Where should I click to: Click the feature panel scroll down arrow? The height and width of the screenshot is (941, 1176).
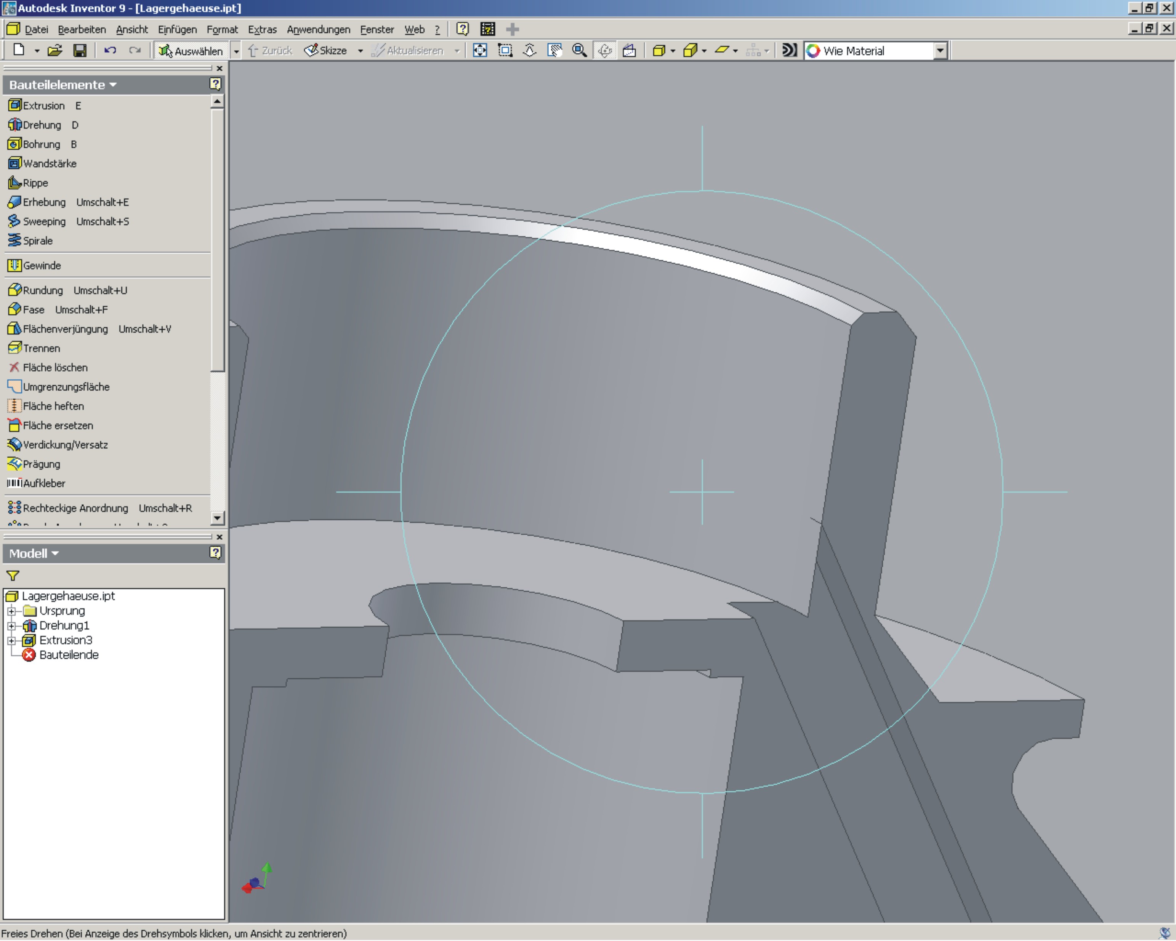click(x=218, y=518)
